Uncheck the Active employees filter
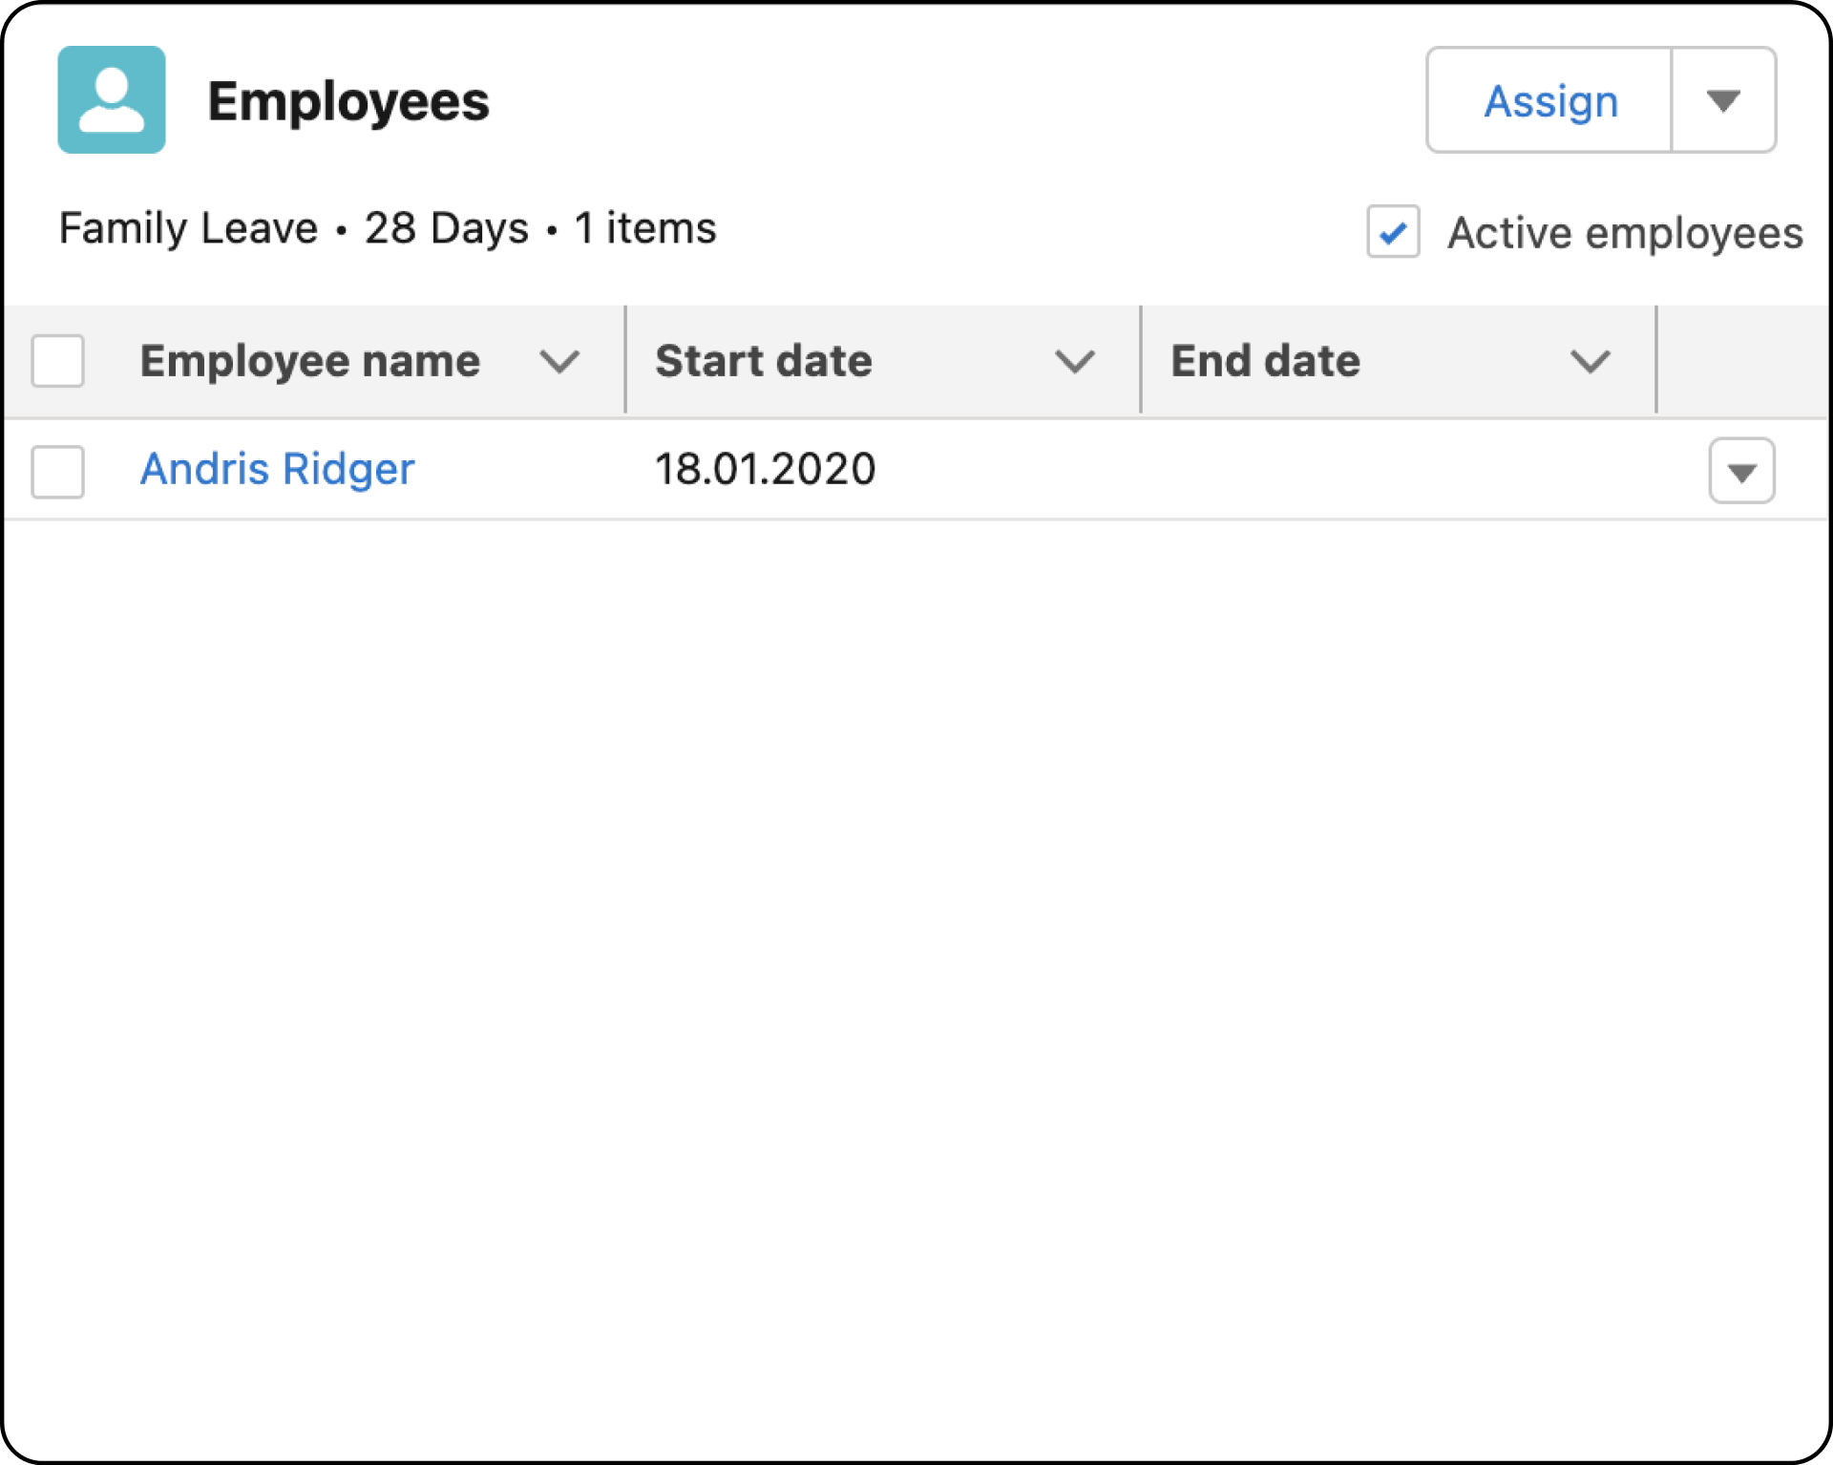 tap(1392, 232)
